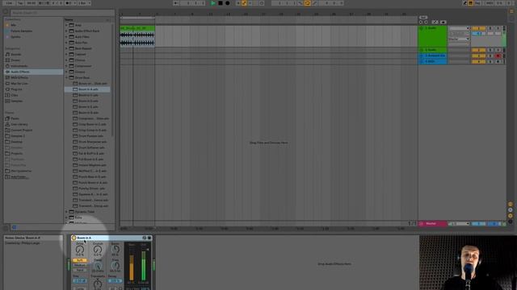Expand the Amp device folder
Screen dimensions: 517x290
click(x=66, y=25)
